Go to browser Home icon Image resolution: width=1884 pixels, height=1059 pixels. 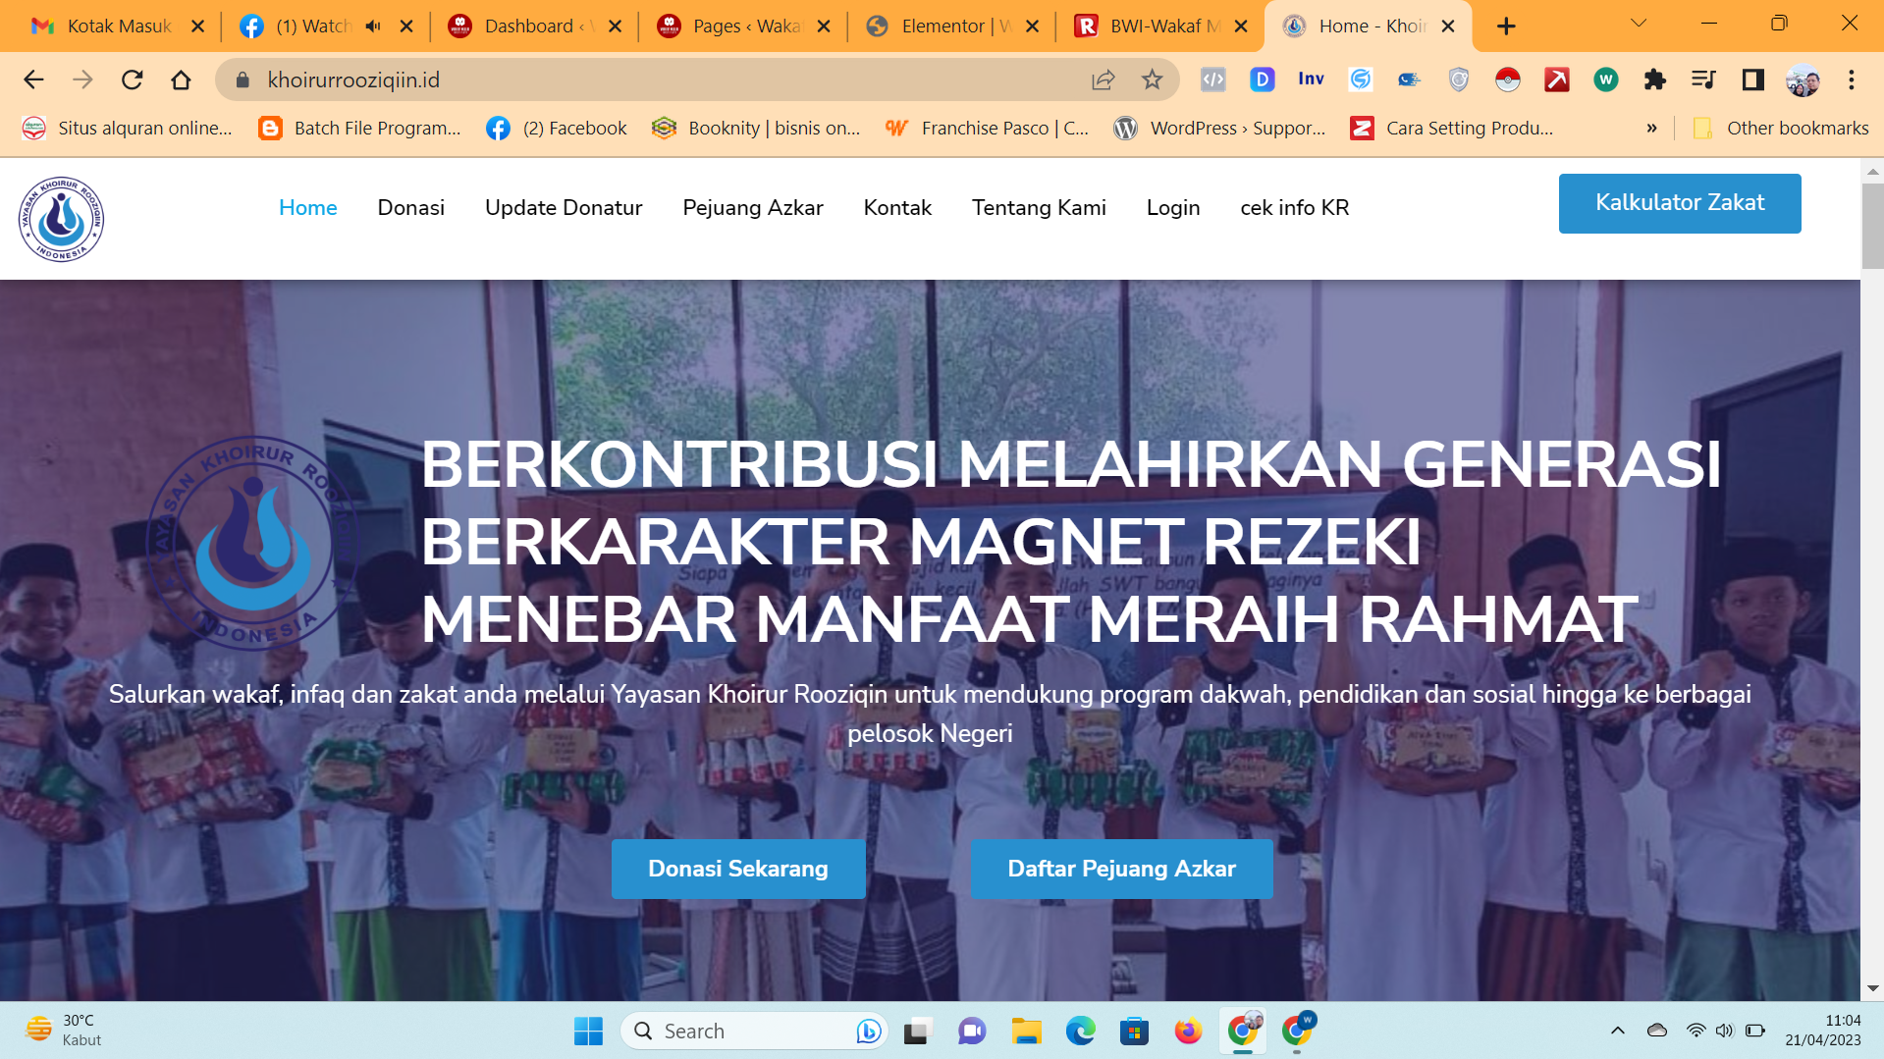181,79
